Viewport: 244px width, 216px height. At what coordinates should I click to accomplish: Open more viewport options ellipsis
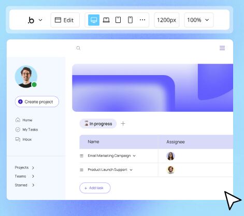(142, 20)
